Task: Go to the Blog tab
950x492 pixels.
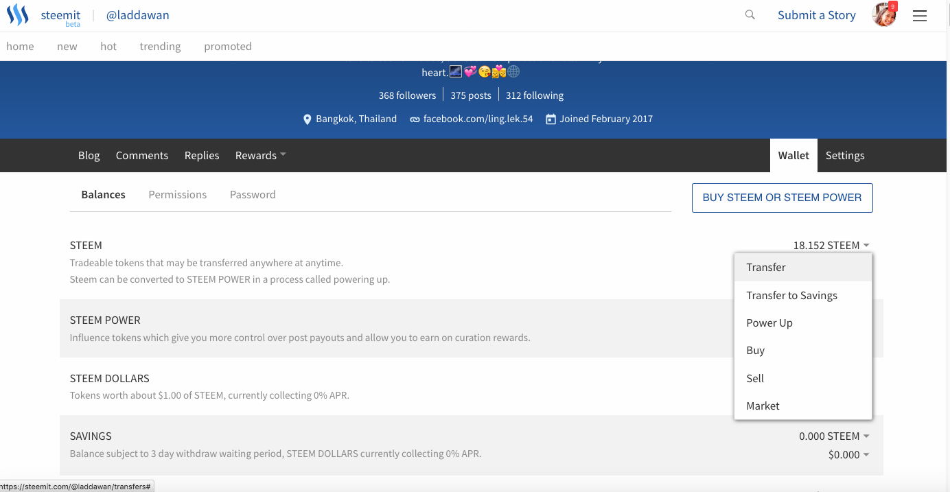Action: pos(89,155)
